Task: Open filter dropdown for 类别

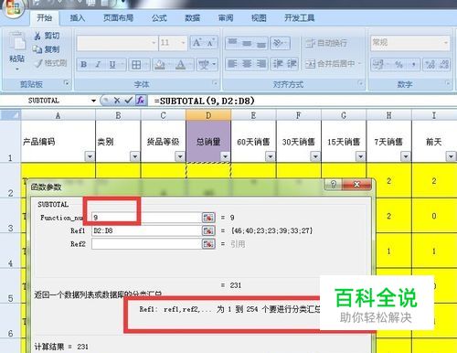Action: pos(134,156)
